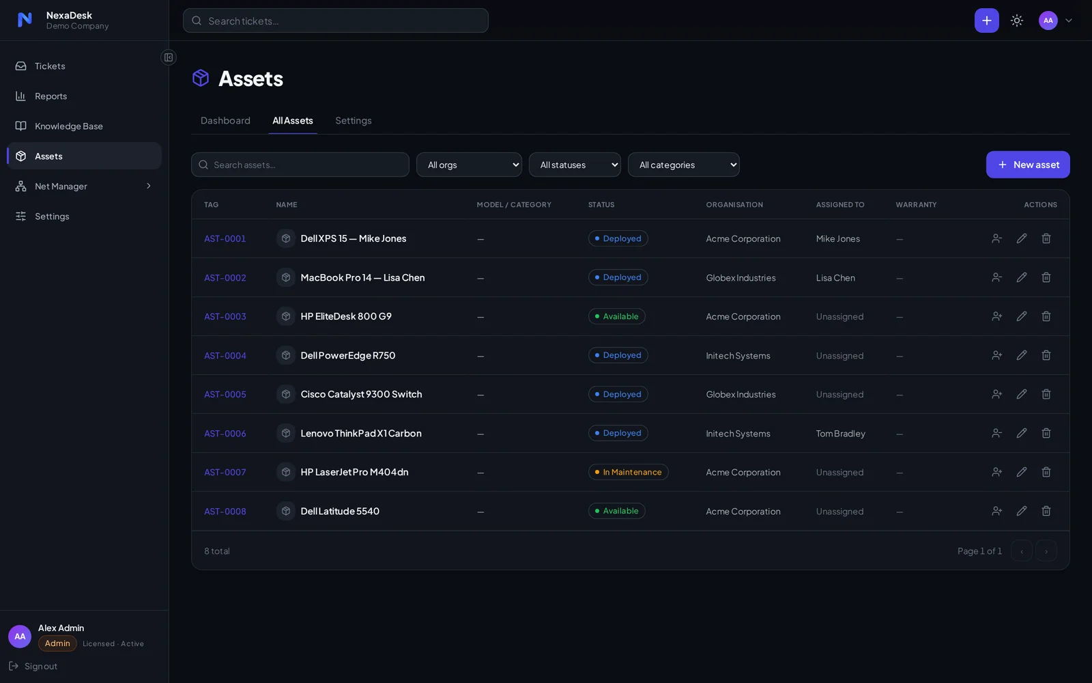Assign a user to HP LaserJet Pro M404dn

coord(997,472)
